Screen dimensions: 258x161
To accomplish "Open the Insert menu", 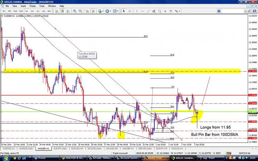I will (x=23, y=6).
